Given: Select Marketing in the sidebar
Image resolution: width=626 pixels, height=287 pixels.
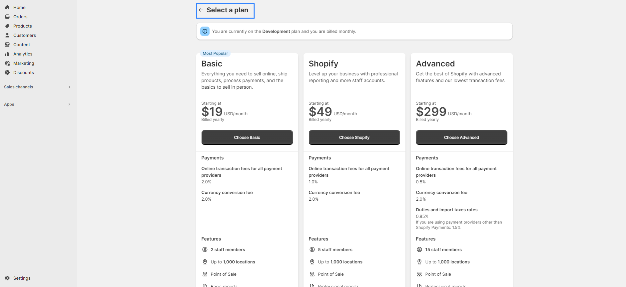Looking at the screenshot, I should pos(24,63).
